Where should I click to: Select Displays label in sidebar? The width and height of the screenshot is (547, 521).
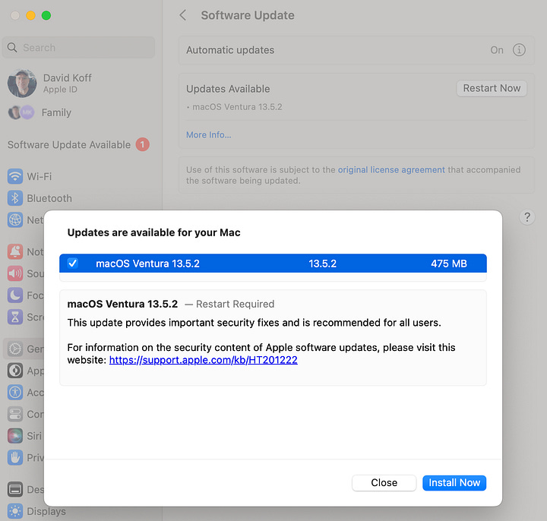click(46, 511)
